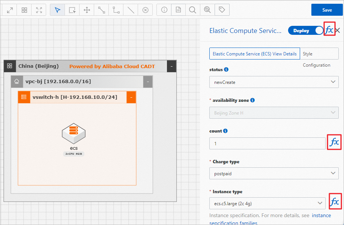
Task: Collapse the China (Beijing) region container
Action: pyautogui.click(x=171, y=66)
